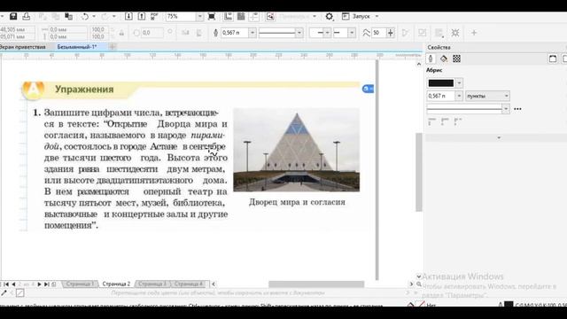
Task: Click the Full-screen preview icon
Action: click(212, 16)
